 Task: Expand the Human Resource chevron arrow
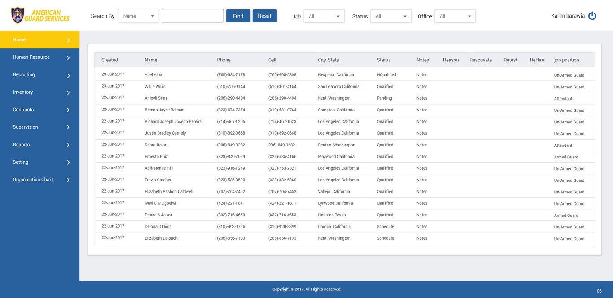click(x=68, y=58)
